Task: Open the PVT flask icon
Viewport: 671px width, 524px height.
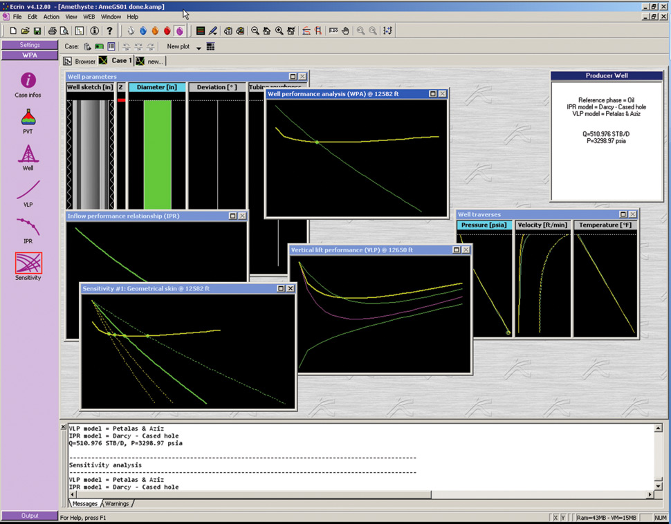Action: (28, 118)
